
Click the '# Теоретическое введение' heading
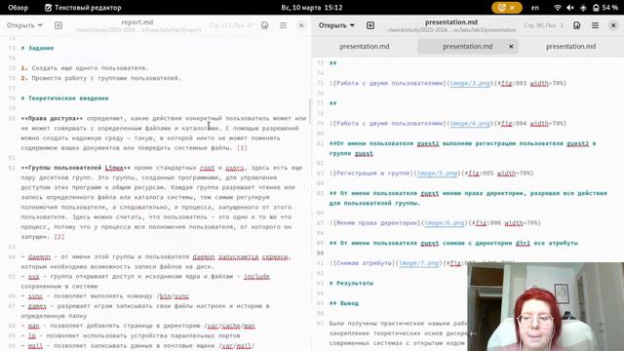click(65, 98)
